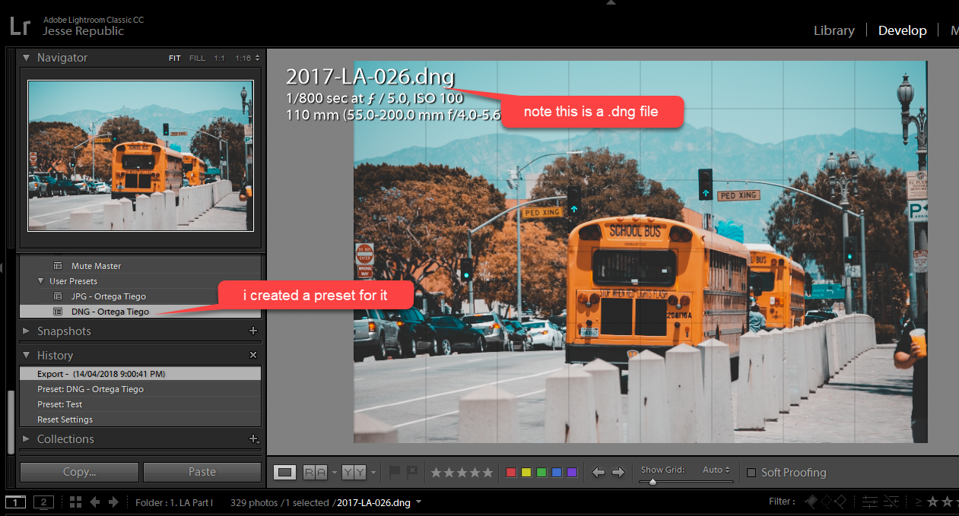Add a new snapshot with plus icon

[253, 331]
